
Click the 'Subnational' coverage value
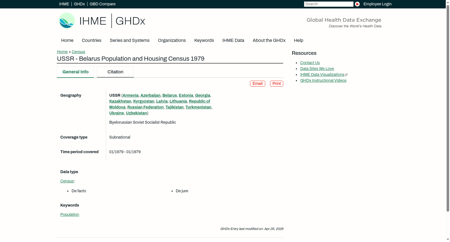pyautogui.click(x=120, y=137)
